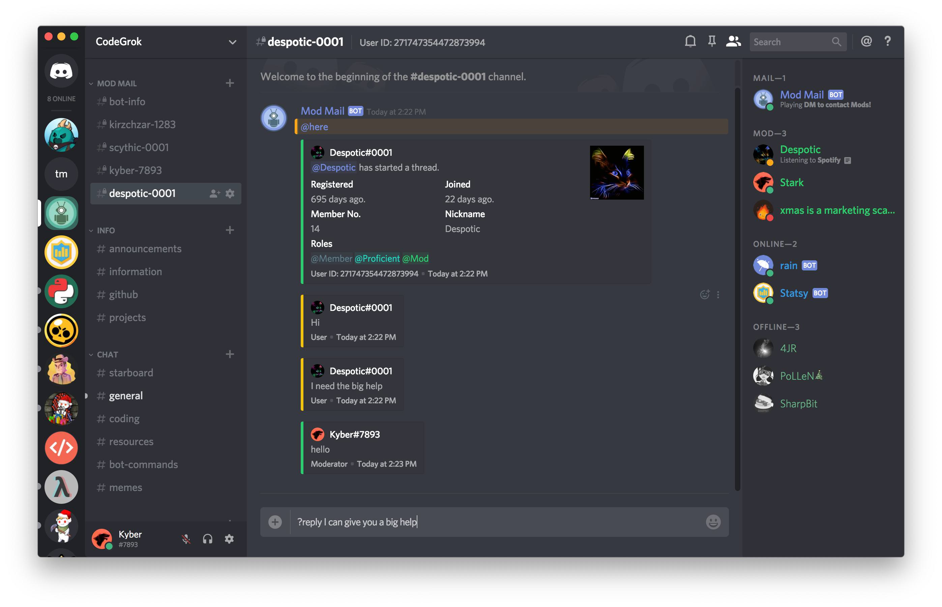Toggle the member list visibility

tap(733, 41)
